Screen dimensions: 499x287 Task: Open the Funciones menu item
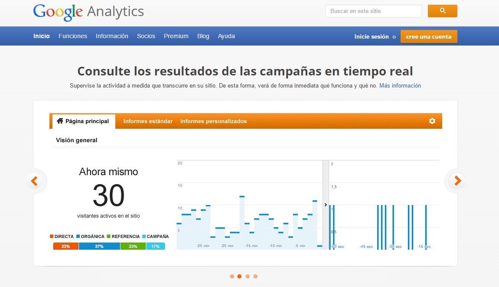73,36
